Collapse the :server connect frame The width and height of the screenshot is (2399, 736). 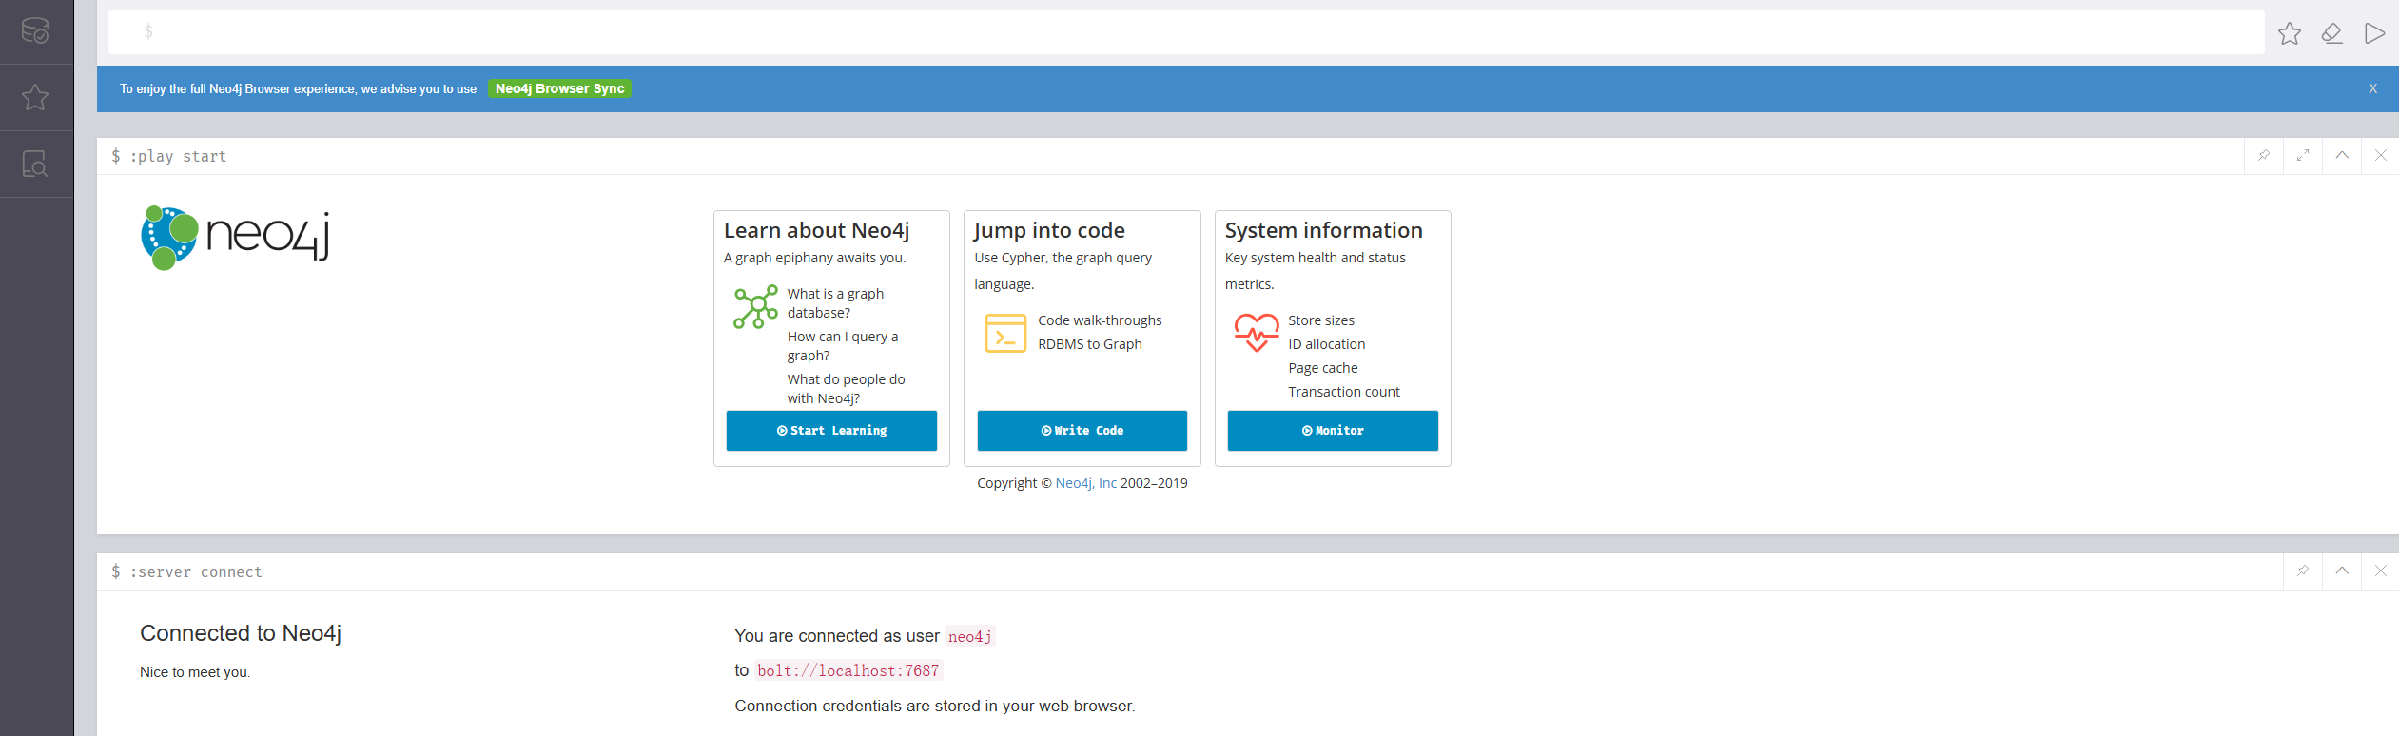click(x=2342, y=571)
